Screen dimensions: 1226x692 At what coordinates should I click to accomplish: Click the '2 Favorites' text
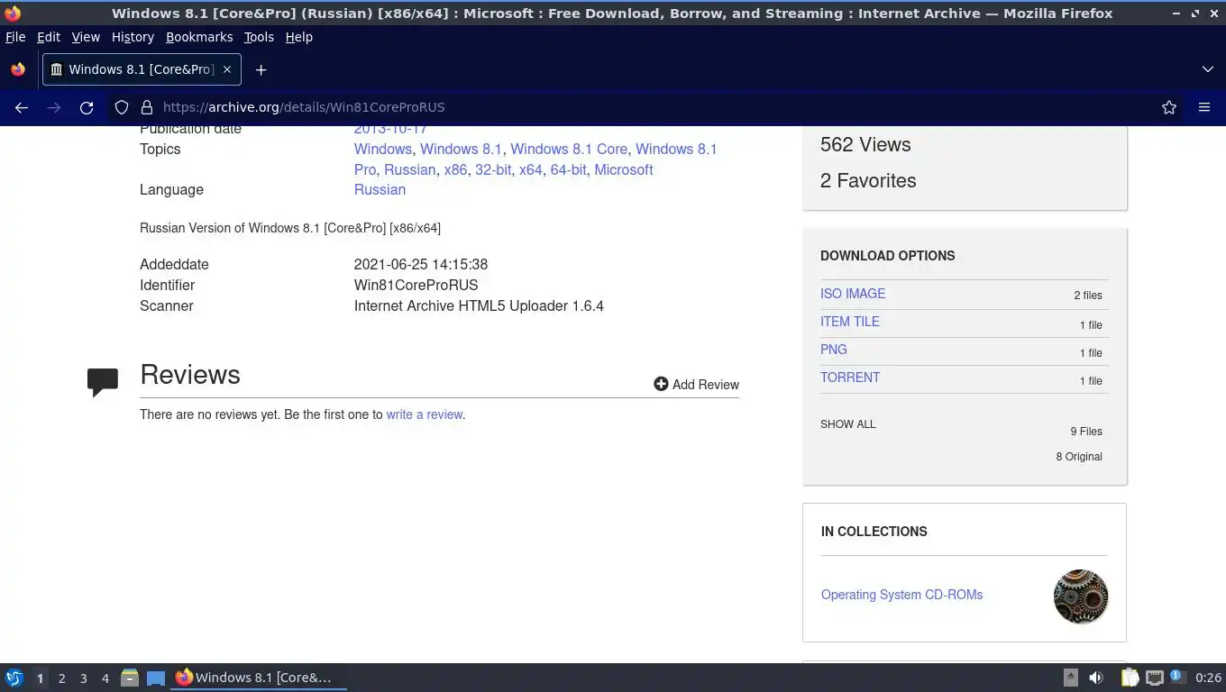(x=868, y=180)
